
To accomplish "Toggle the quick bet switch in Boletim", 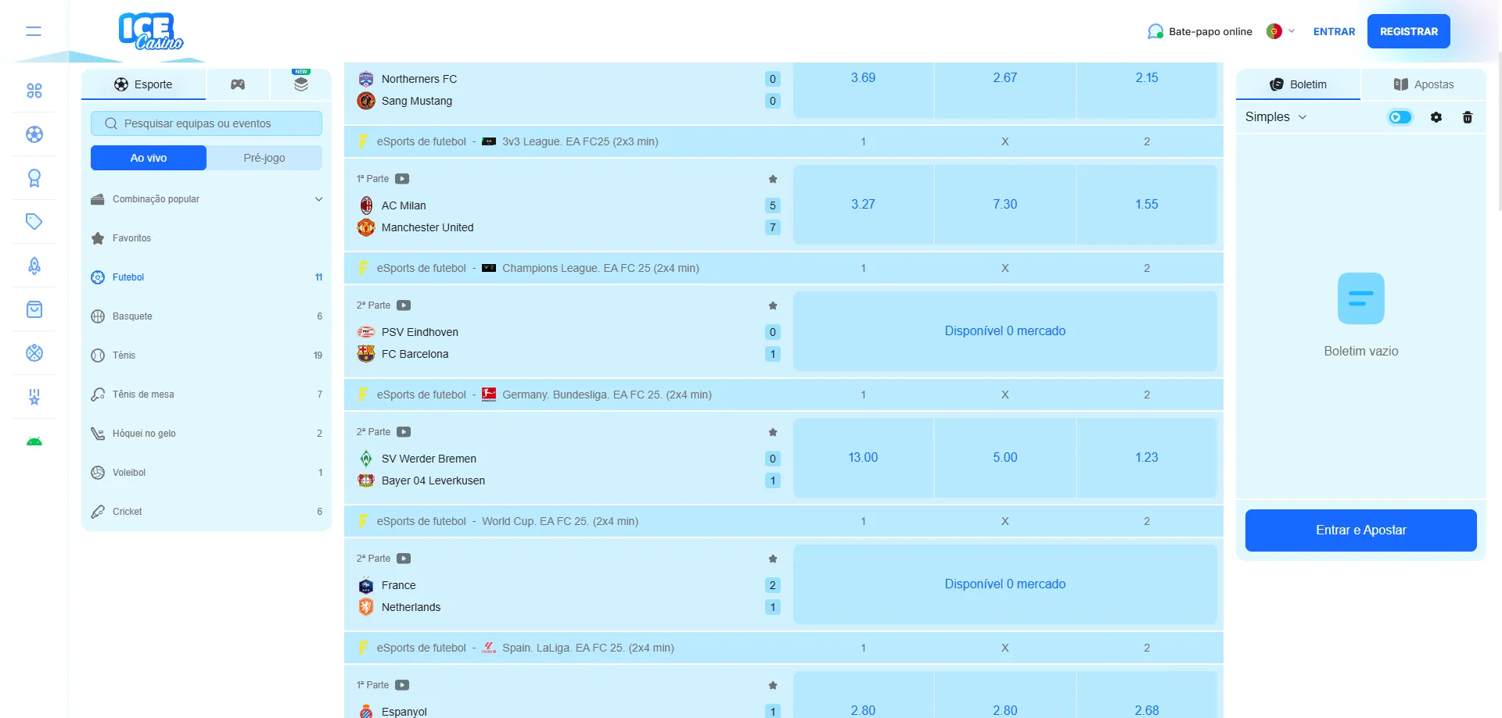I will click(x=1400, y=117).
